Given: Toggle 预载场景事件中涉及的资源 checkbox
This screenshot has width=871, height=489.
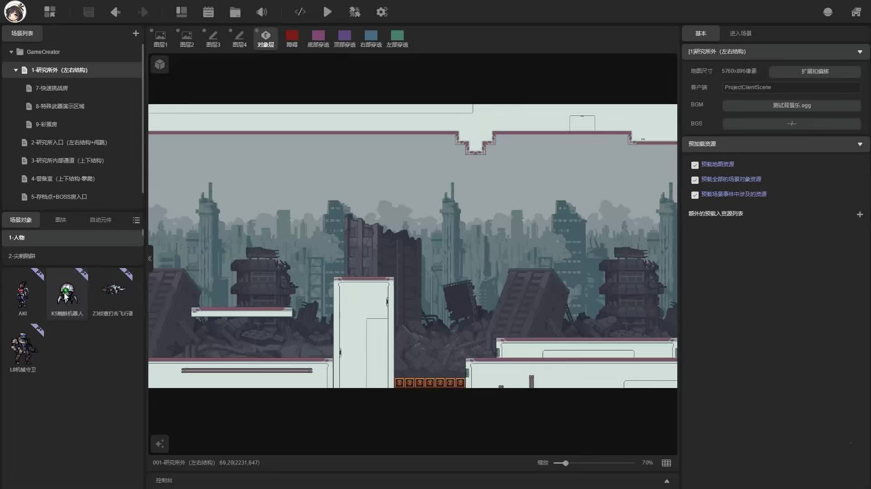Looking at the screenshot, I should click(x=695, y=195).
